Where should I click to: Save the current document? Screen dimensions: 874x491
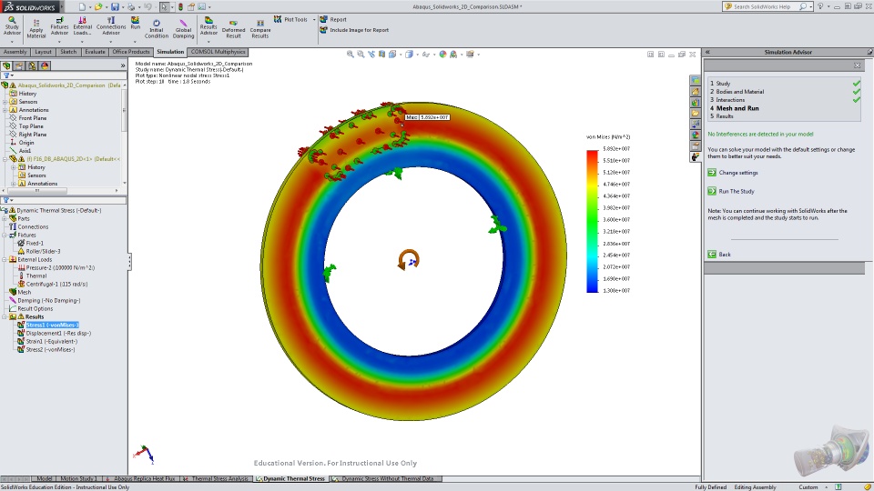[x=115, y=6]
